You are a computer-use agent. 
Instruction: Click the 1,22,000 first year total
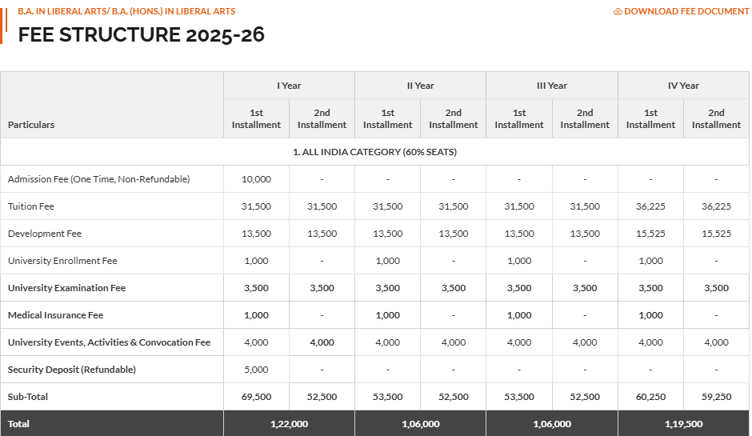289,424
